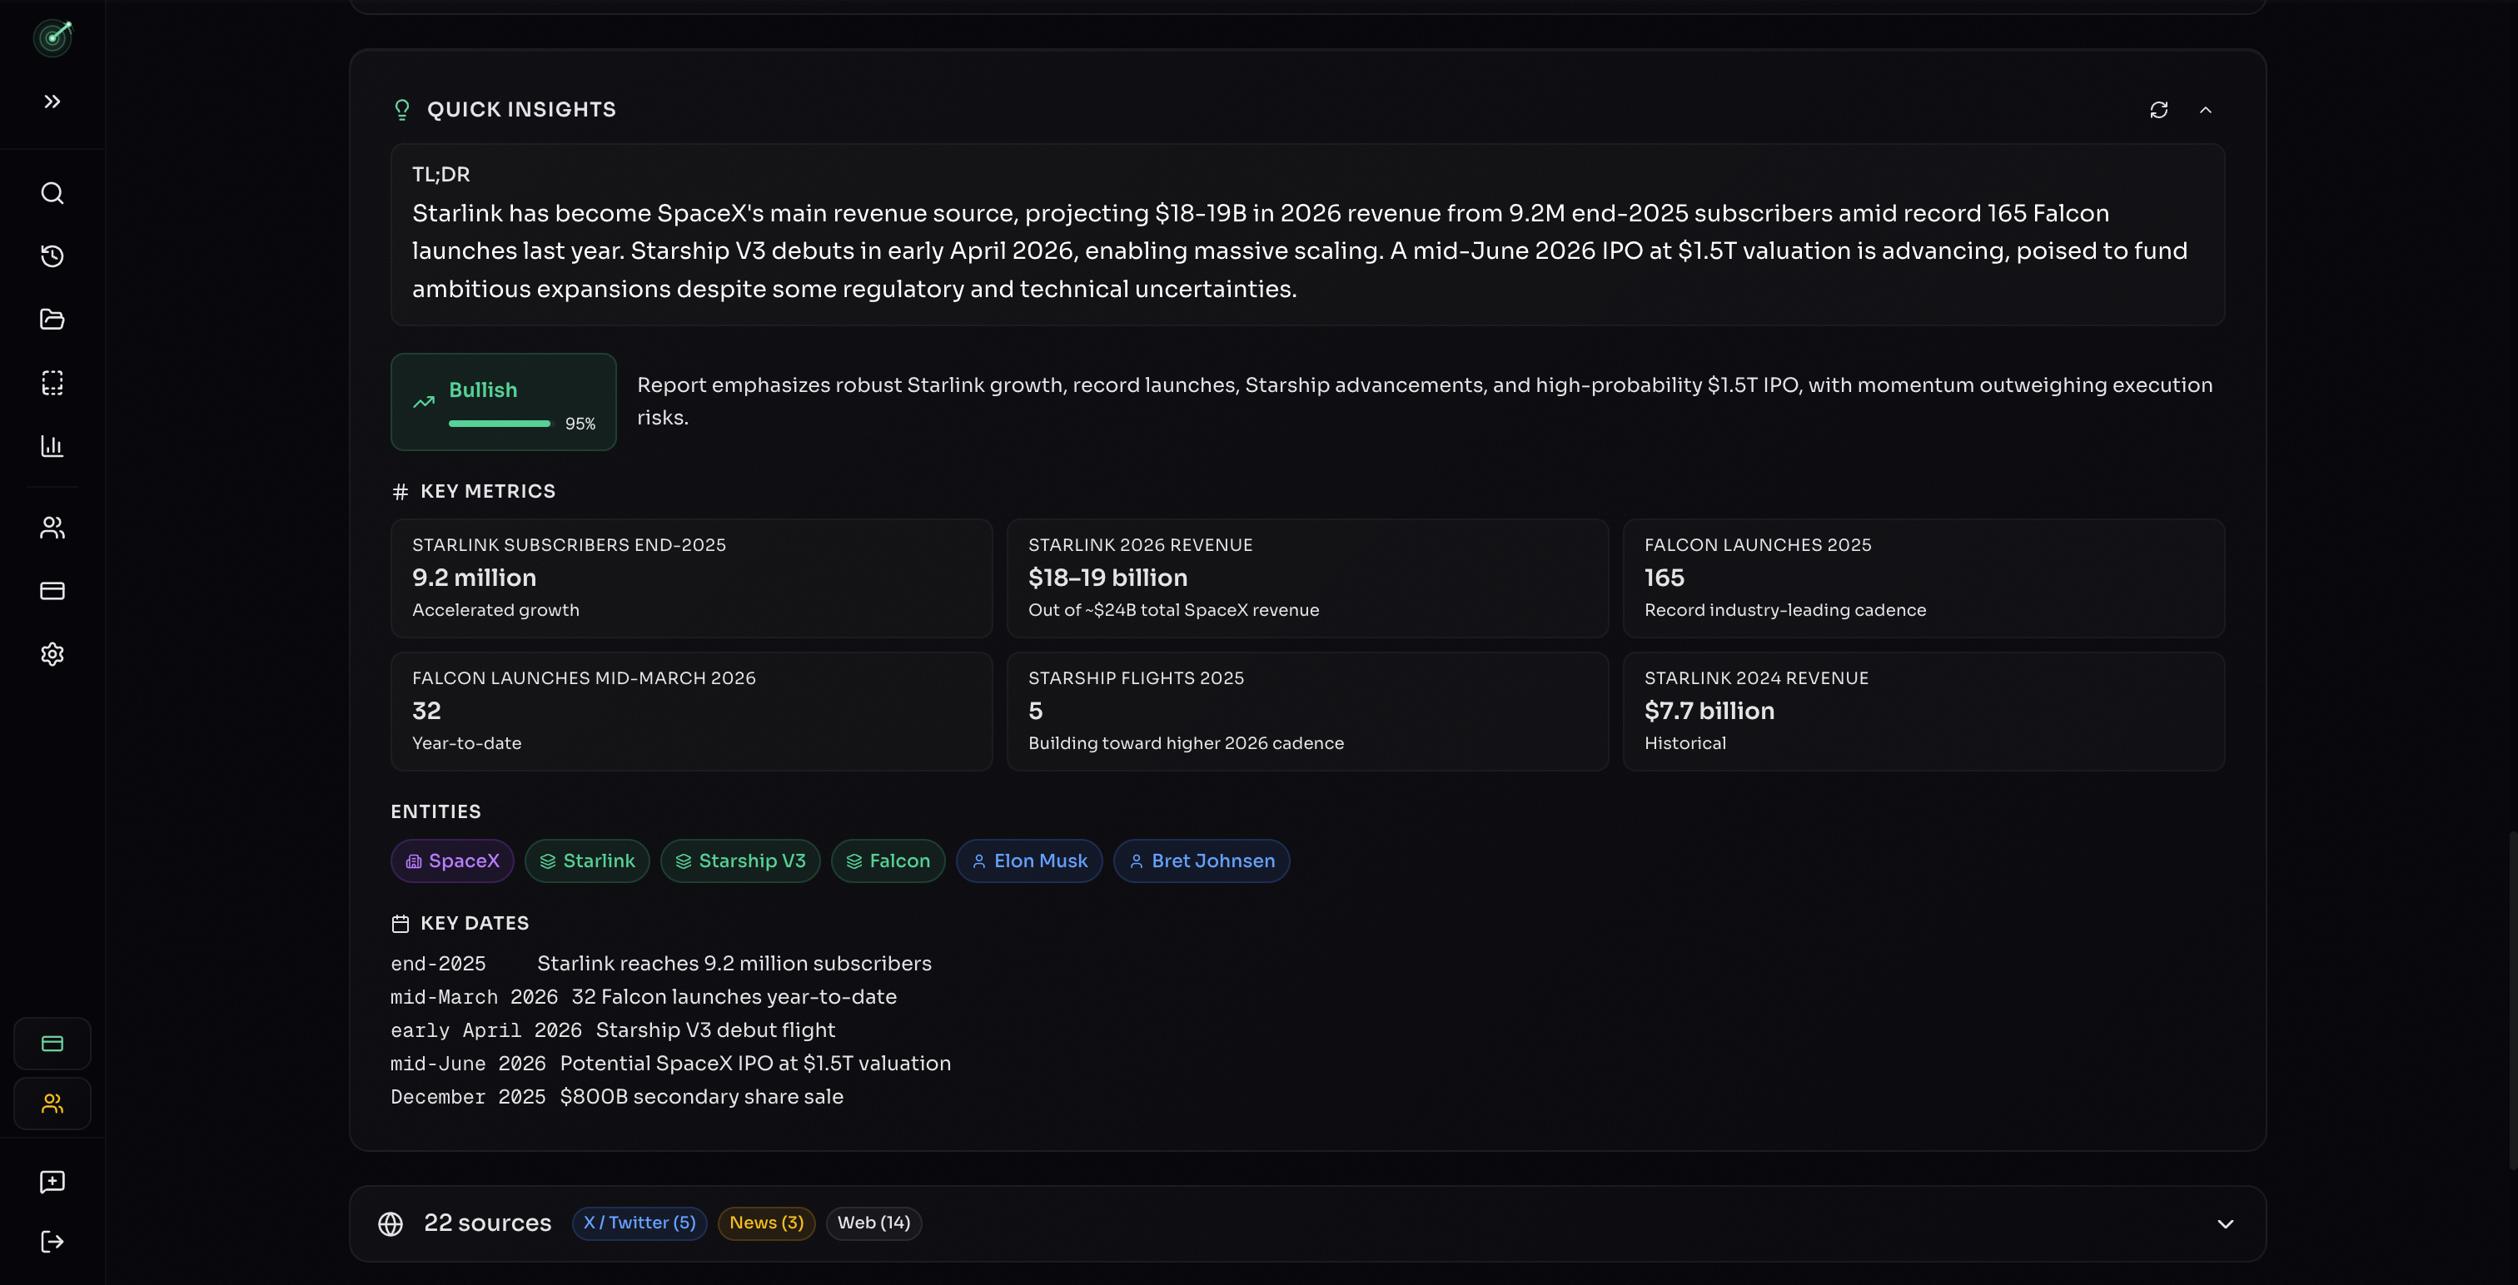The image size is (2518, 1285).
Task: Select the News (3) source filter
Action: [x=765, y=1223]
